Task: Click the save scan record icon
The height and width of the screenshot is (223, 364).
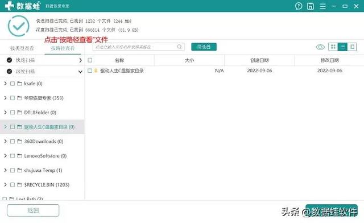Action: 311,6
